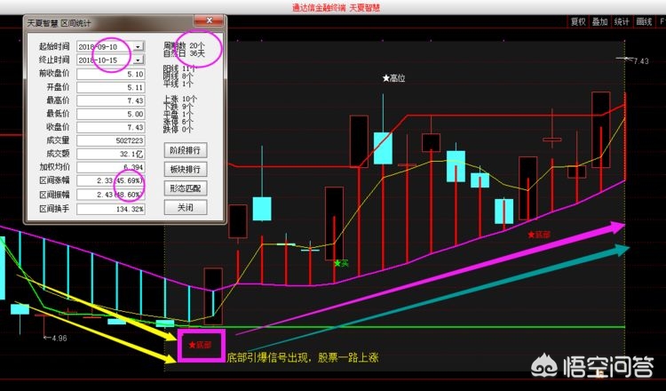Select the 叠加 overlay toolbar option
This screenshot has width=666, height=391.
[600, 21]
